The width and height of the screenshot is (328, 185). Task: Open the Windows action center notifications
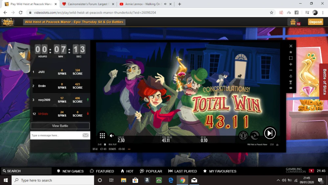point(320,180)
